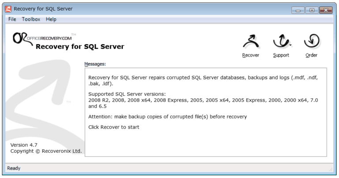Click the 'Version 4.7' text
339x178 pixels.
pos(24,145)
